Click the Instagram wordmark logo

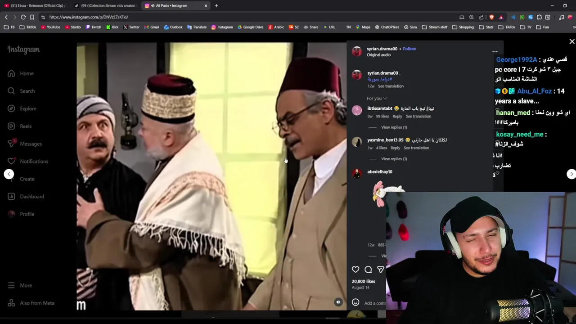pos(23,49)
